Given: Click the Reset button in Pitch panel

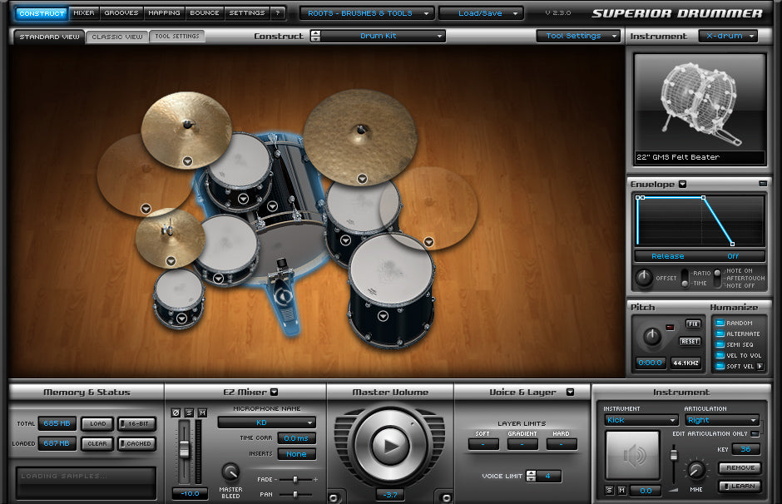Looking at the screenshot, I should pyautogui.click(x=689, y=341).
